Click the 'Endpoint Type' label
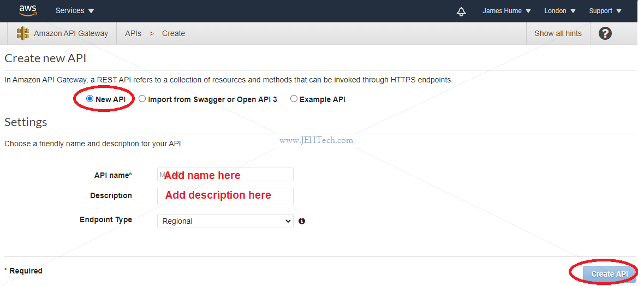Screen dimensions: 638x286 coord(106,219)
